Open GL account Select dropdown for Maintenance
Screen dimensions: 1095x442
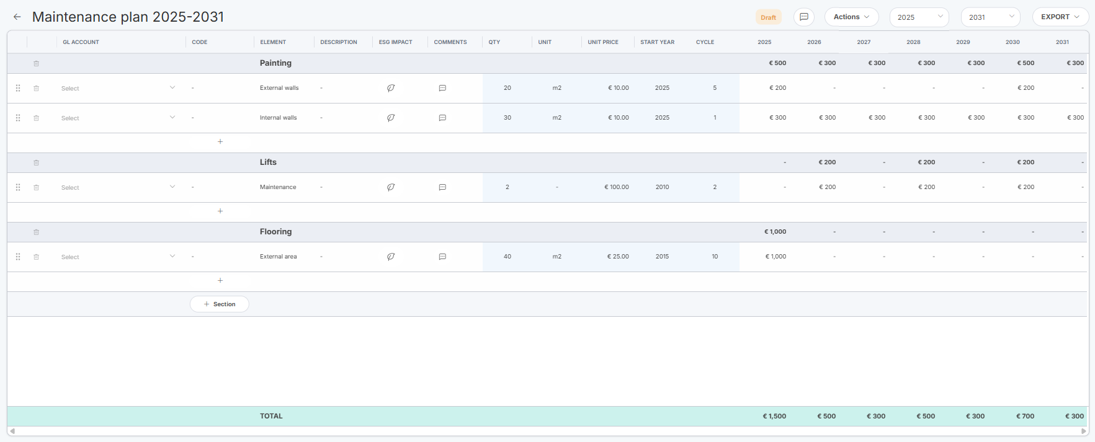[118, 187]
